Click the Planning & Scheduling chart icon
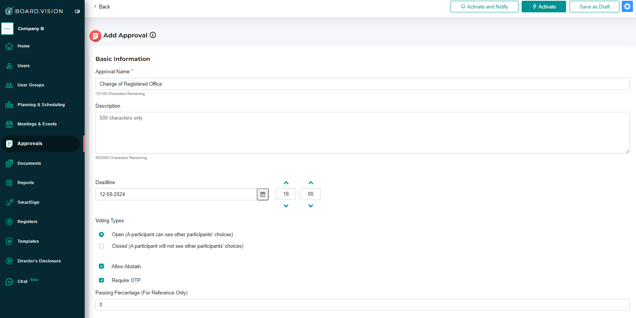The width and height of the screenshot is (636, 318). coord(9,105)
